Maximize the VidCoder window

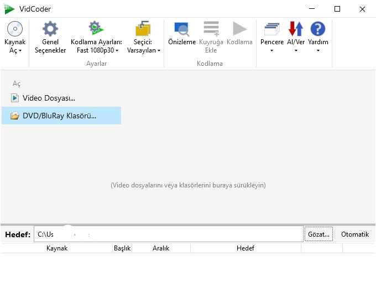[x=337, y=9]
